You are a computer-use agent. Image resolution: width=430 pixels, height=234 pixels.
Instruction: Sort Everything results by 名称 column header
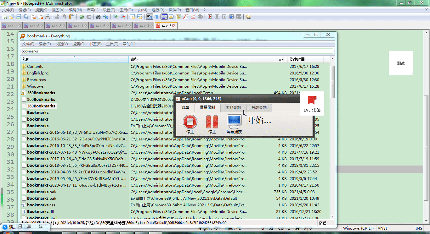click(75, 59)
